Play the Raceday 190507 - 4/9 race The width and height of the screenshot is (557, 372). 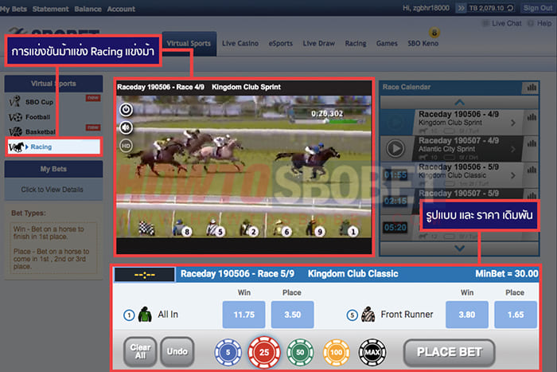(x=395, y=148)
